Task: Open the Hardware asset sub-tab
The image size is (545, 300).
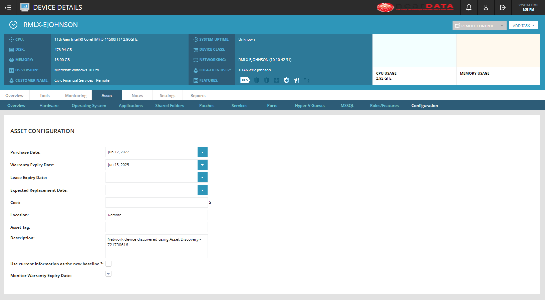Action: tap(49, 106)
